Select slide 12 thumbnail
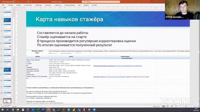This screenshot has height=112, width=200. [x=7, y=57]
